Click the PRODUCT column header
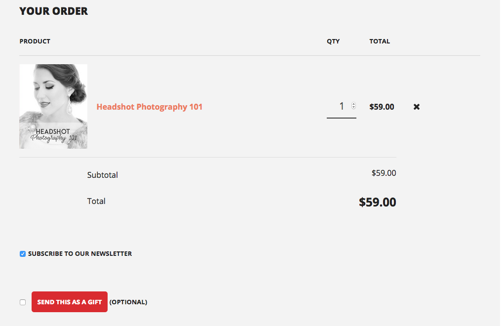This screenshot has height=326, width=501. pyautogui.click(x=35, y=41)
